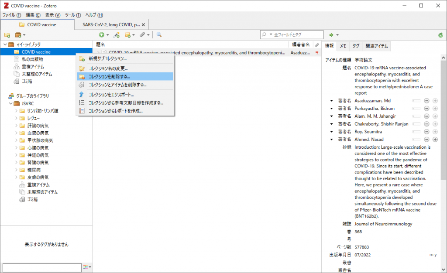Open the ツール menu
The image size is (447, 273).
pos(73,15)
